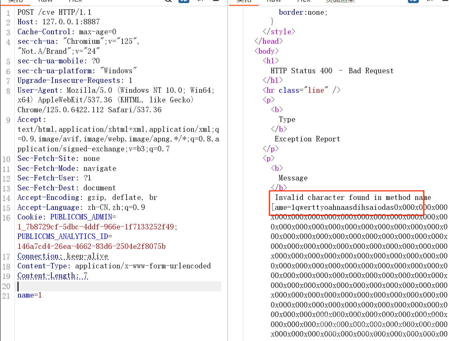Click the Content-Length header name

point(46,276)
